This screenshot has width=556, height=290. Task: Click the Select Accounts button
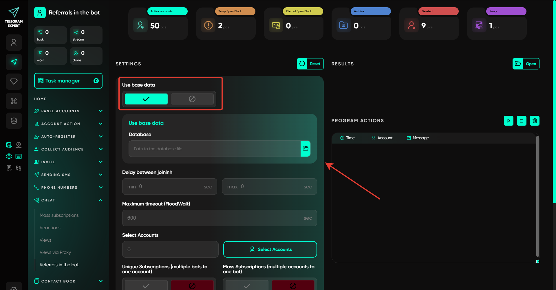click(270, 249)
